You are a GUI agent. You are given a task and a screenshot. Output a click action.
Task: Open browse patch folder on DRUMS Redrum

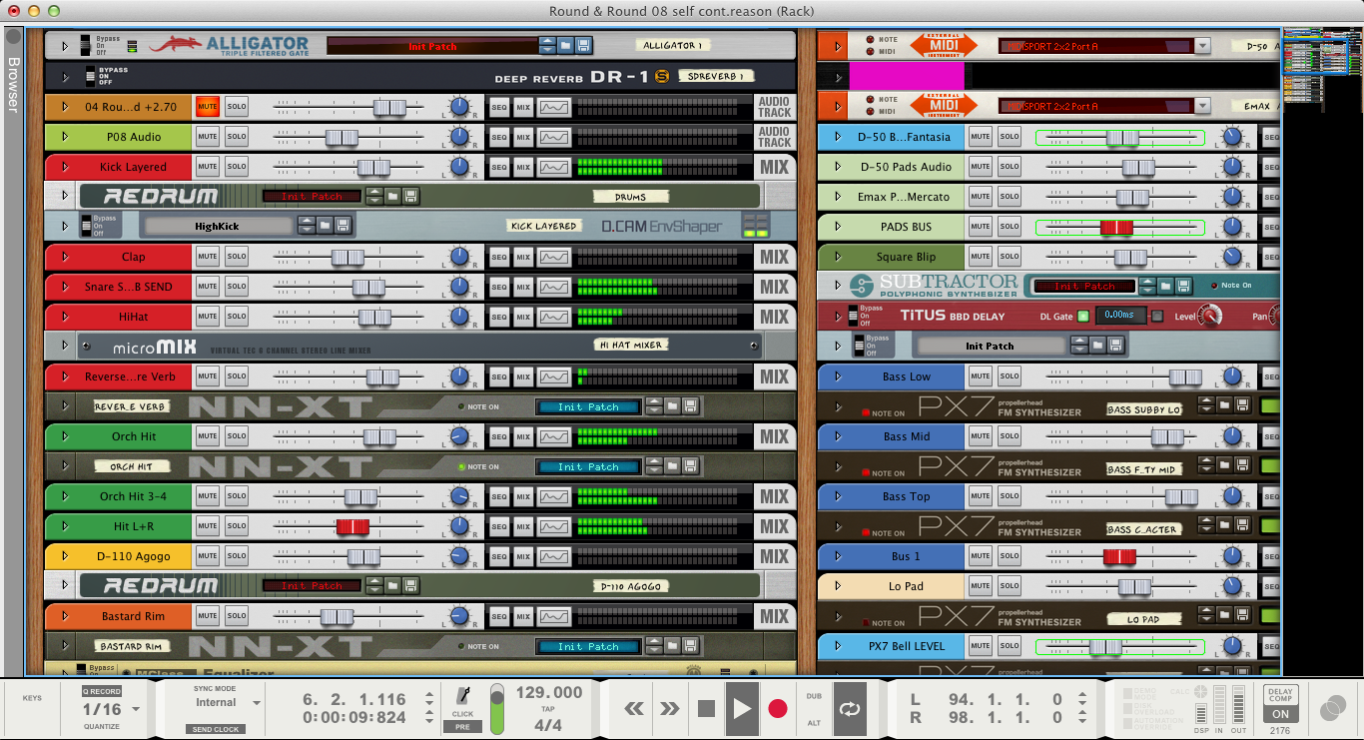pyautogui.click(x=393, y=197)
